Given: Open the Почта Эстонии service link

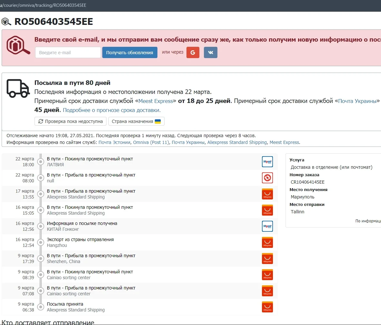Looking at the screenshot, I should click(115, 142).
